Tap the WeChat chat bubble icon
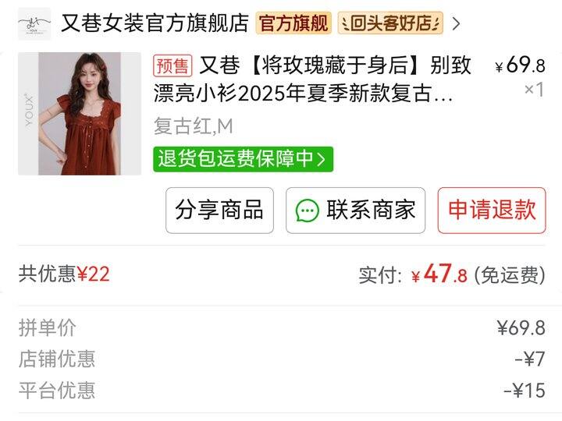This screenshot has width=562, height=421. 308,210
